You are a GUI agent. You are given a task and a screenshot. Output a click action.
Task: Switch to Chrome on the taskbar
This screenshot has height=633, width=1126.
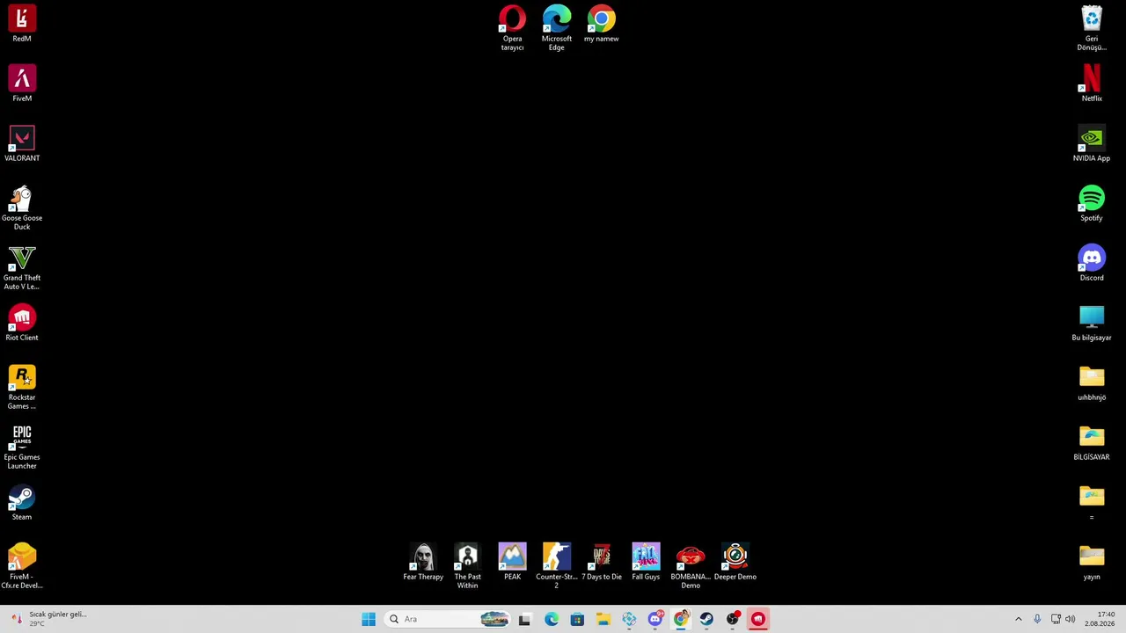click(x=681, y=619)
